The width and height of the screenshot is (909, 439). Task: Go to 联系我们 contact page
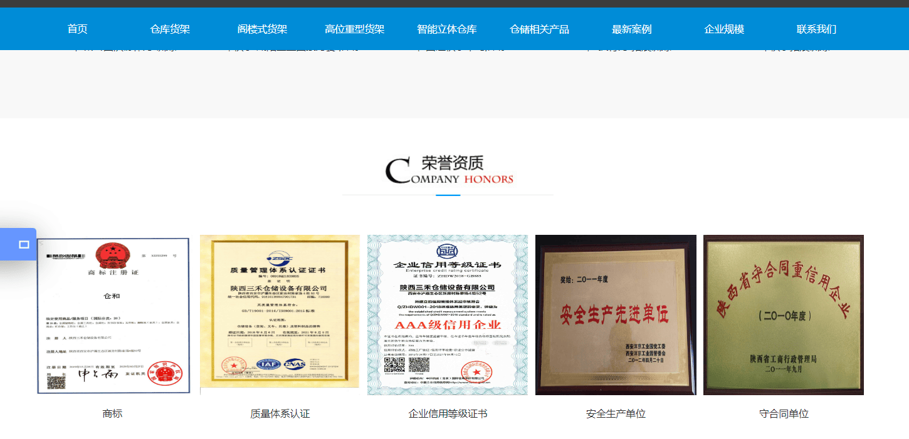point(815,28)
